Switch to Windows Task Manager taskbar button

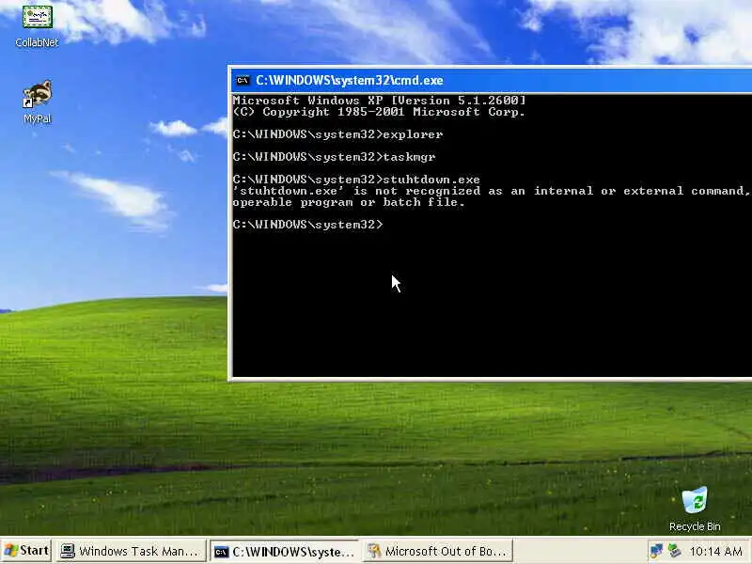130,551
